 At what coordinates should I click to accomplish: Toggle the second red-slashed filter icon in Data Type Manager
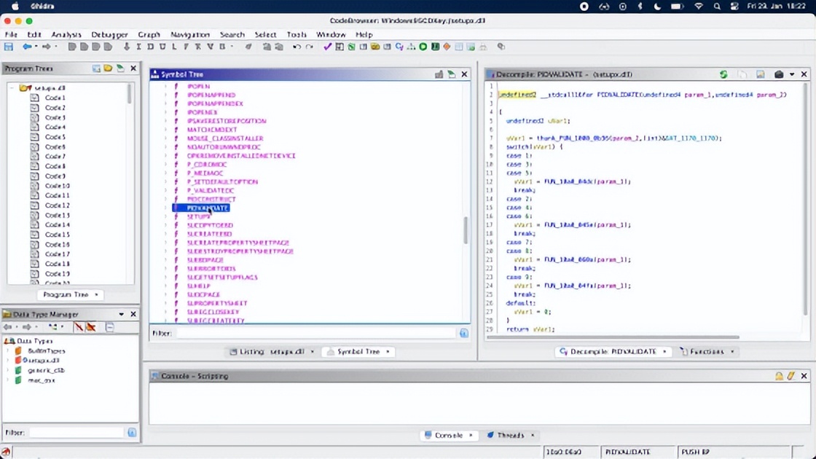pyautogui.click(x=91, y=327)
